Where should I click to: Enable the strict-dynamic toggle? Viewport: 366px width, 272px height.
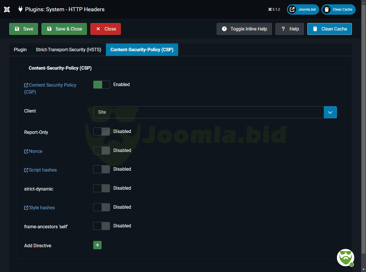(x=102, y=188)
